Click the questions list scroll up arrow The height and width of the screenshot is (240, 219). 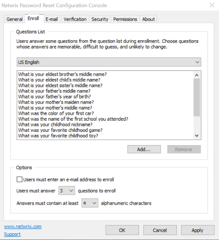pyautogui.click(x=197, y=75)
